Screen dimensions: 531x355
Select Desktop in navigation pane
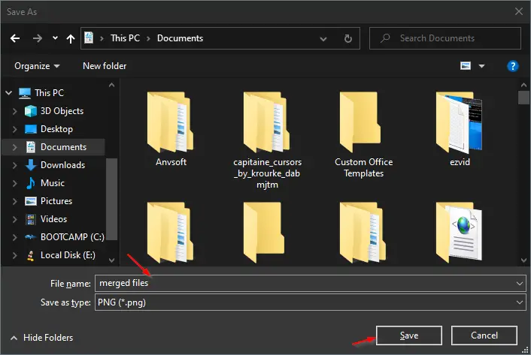click(x=56, y=129)
